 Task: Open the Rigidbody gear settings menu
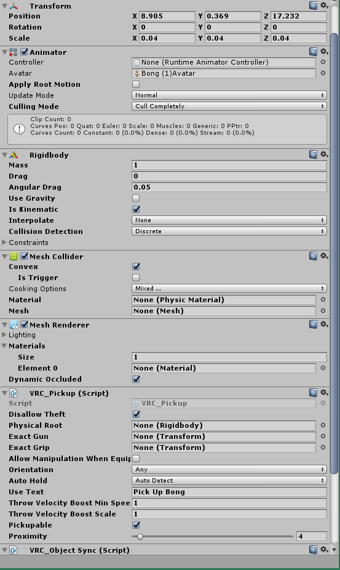pos(324,155)
